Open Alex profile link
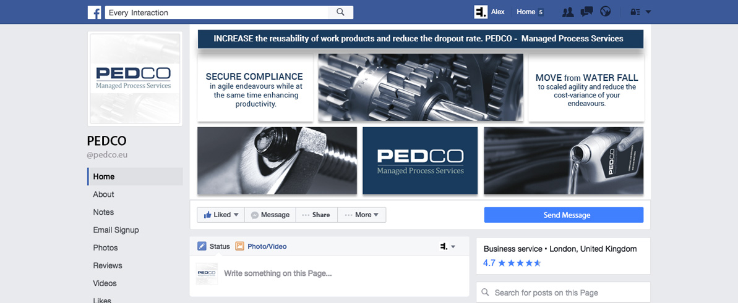This screenshot has width=738, height=303. point(497,12)
